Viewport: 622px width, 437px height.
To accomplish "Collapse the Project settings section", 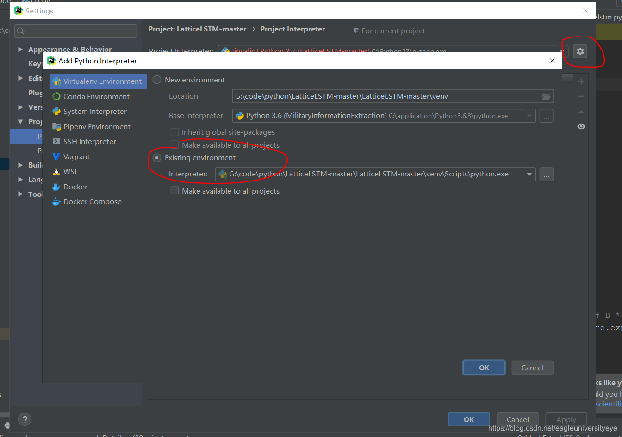I will (x=20, y=121).
